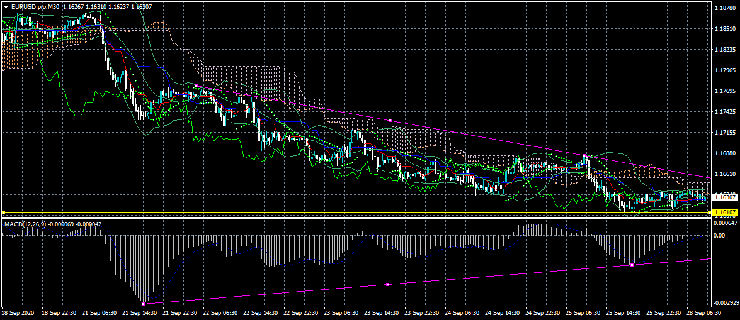Click the last anchor on the upper trendline
The height and width of the screenshot is (320, 740).
tap(585, 155)
